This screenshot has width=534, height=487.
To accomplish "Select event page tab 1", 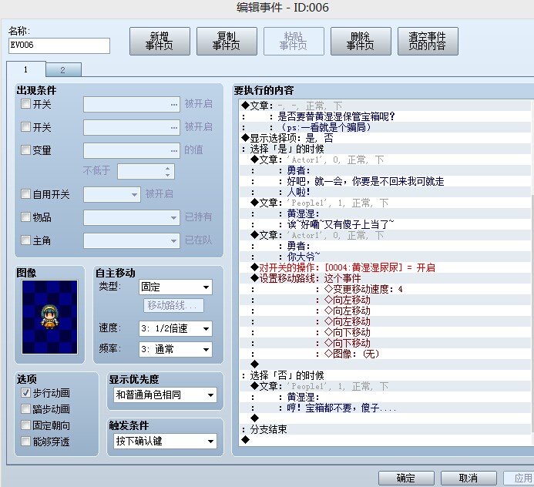I will (26, 69).
